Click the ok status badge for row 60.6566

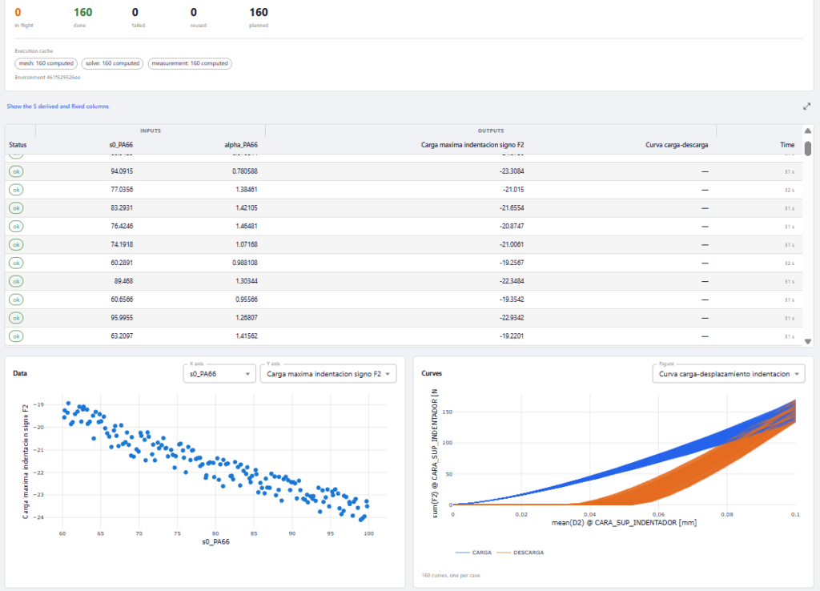click(x=16, y=300)
